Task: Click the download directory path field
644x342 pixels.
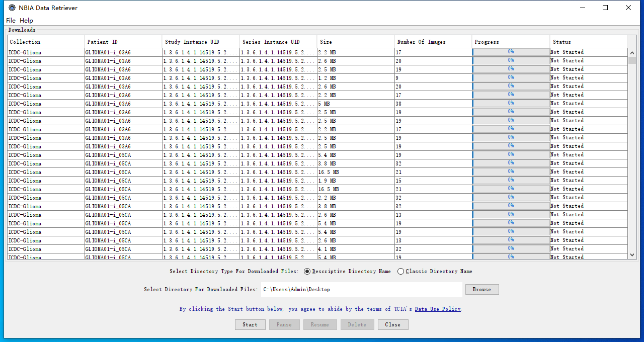Action: tap(361, 290)
